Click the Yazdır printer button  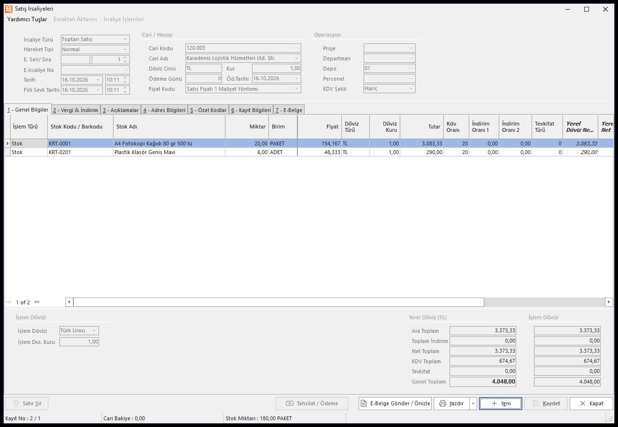451,403
